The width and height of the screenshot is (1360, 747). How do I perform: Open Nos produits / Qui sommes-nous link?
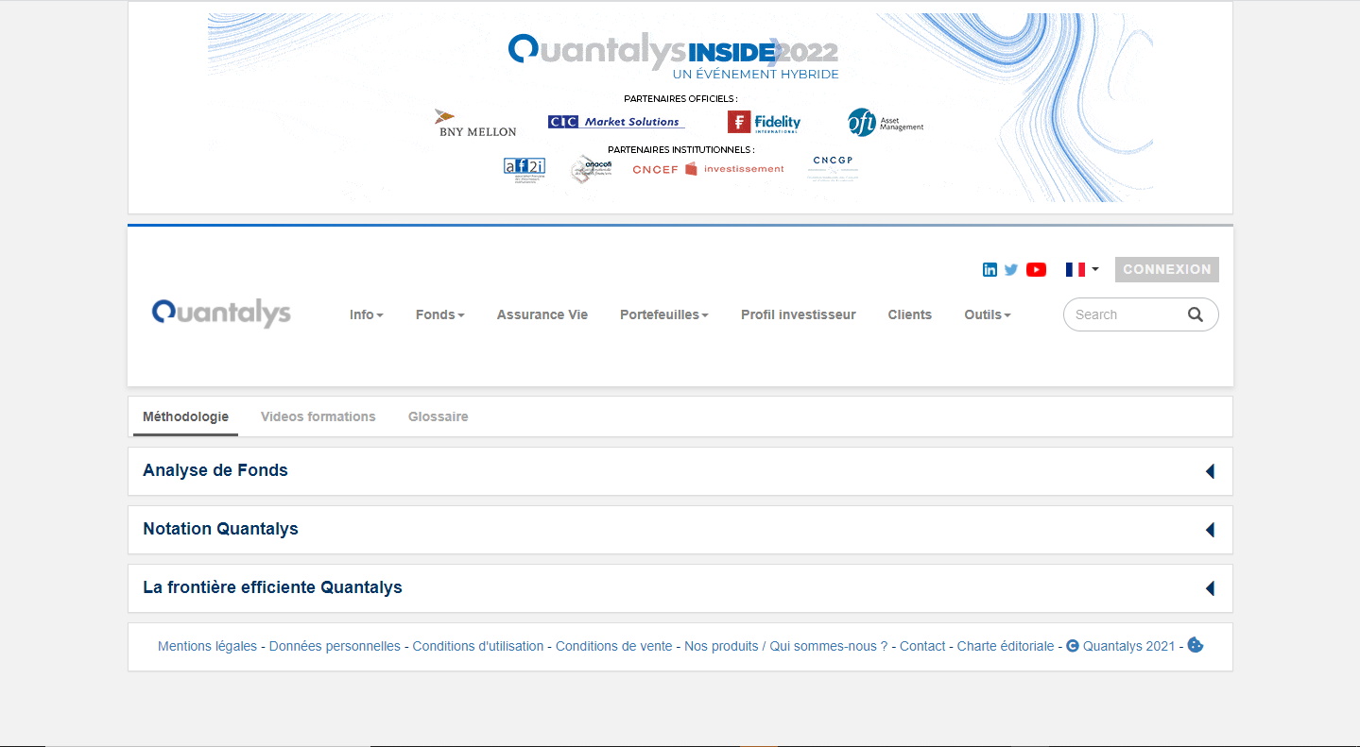click(x=786, y=646)
